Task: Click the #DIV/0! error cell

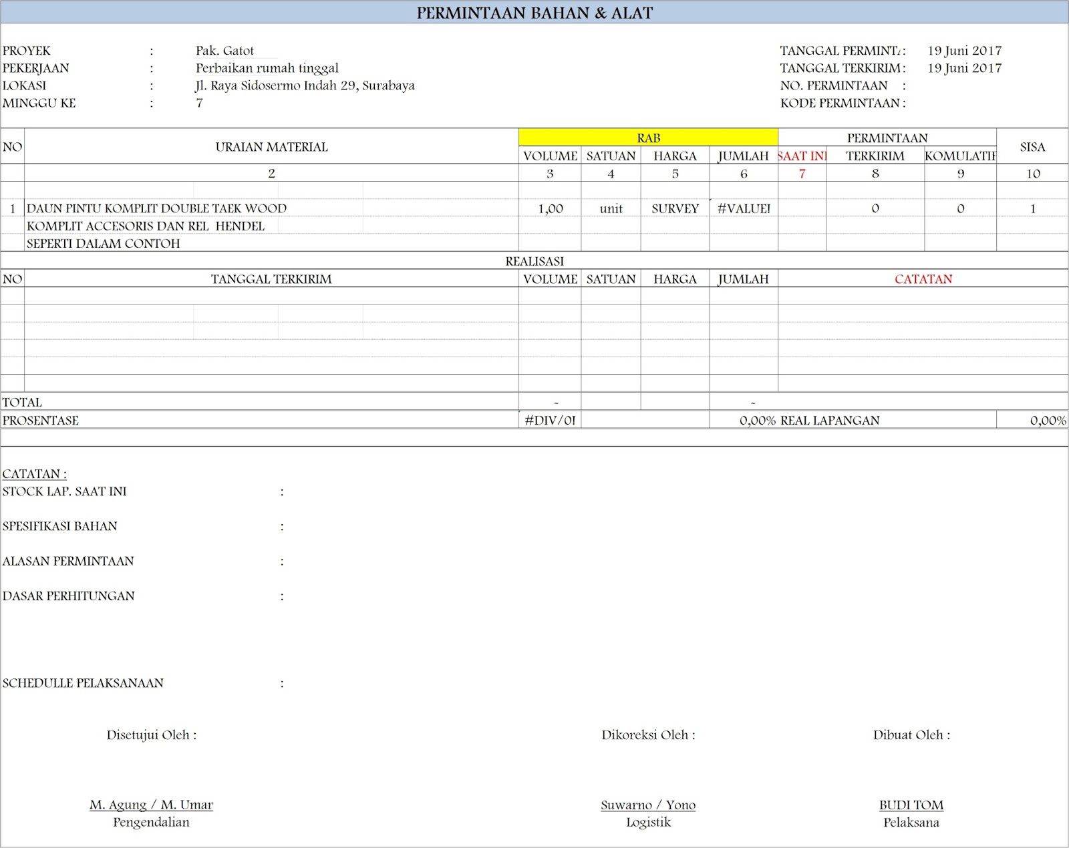Action: 550,420
